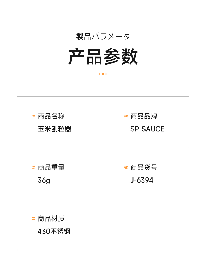The width and height of the screenshot is (206, 254).
Task: Click the orange bullet icon beside 商品材质
Action: click(x=33, y=218)
